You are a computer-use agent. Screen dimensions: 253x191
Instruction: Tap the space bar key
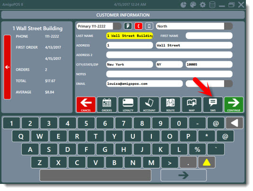[96, 175]
